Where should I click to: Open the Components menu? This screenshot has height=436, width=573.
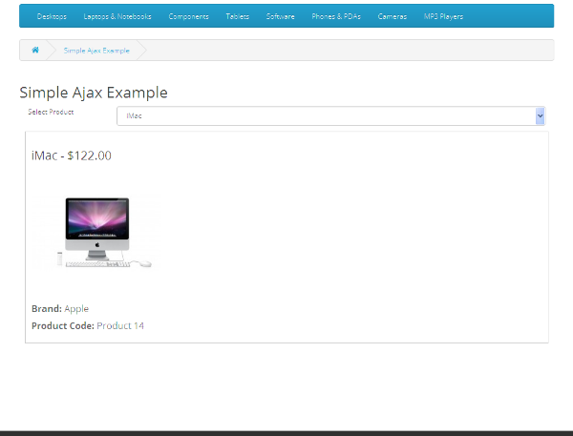coord(188,16)
